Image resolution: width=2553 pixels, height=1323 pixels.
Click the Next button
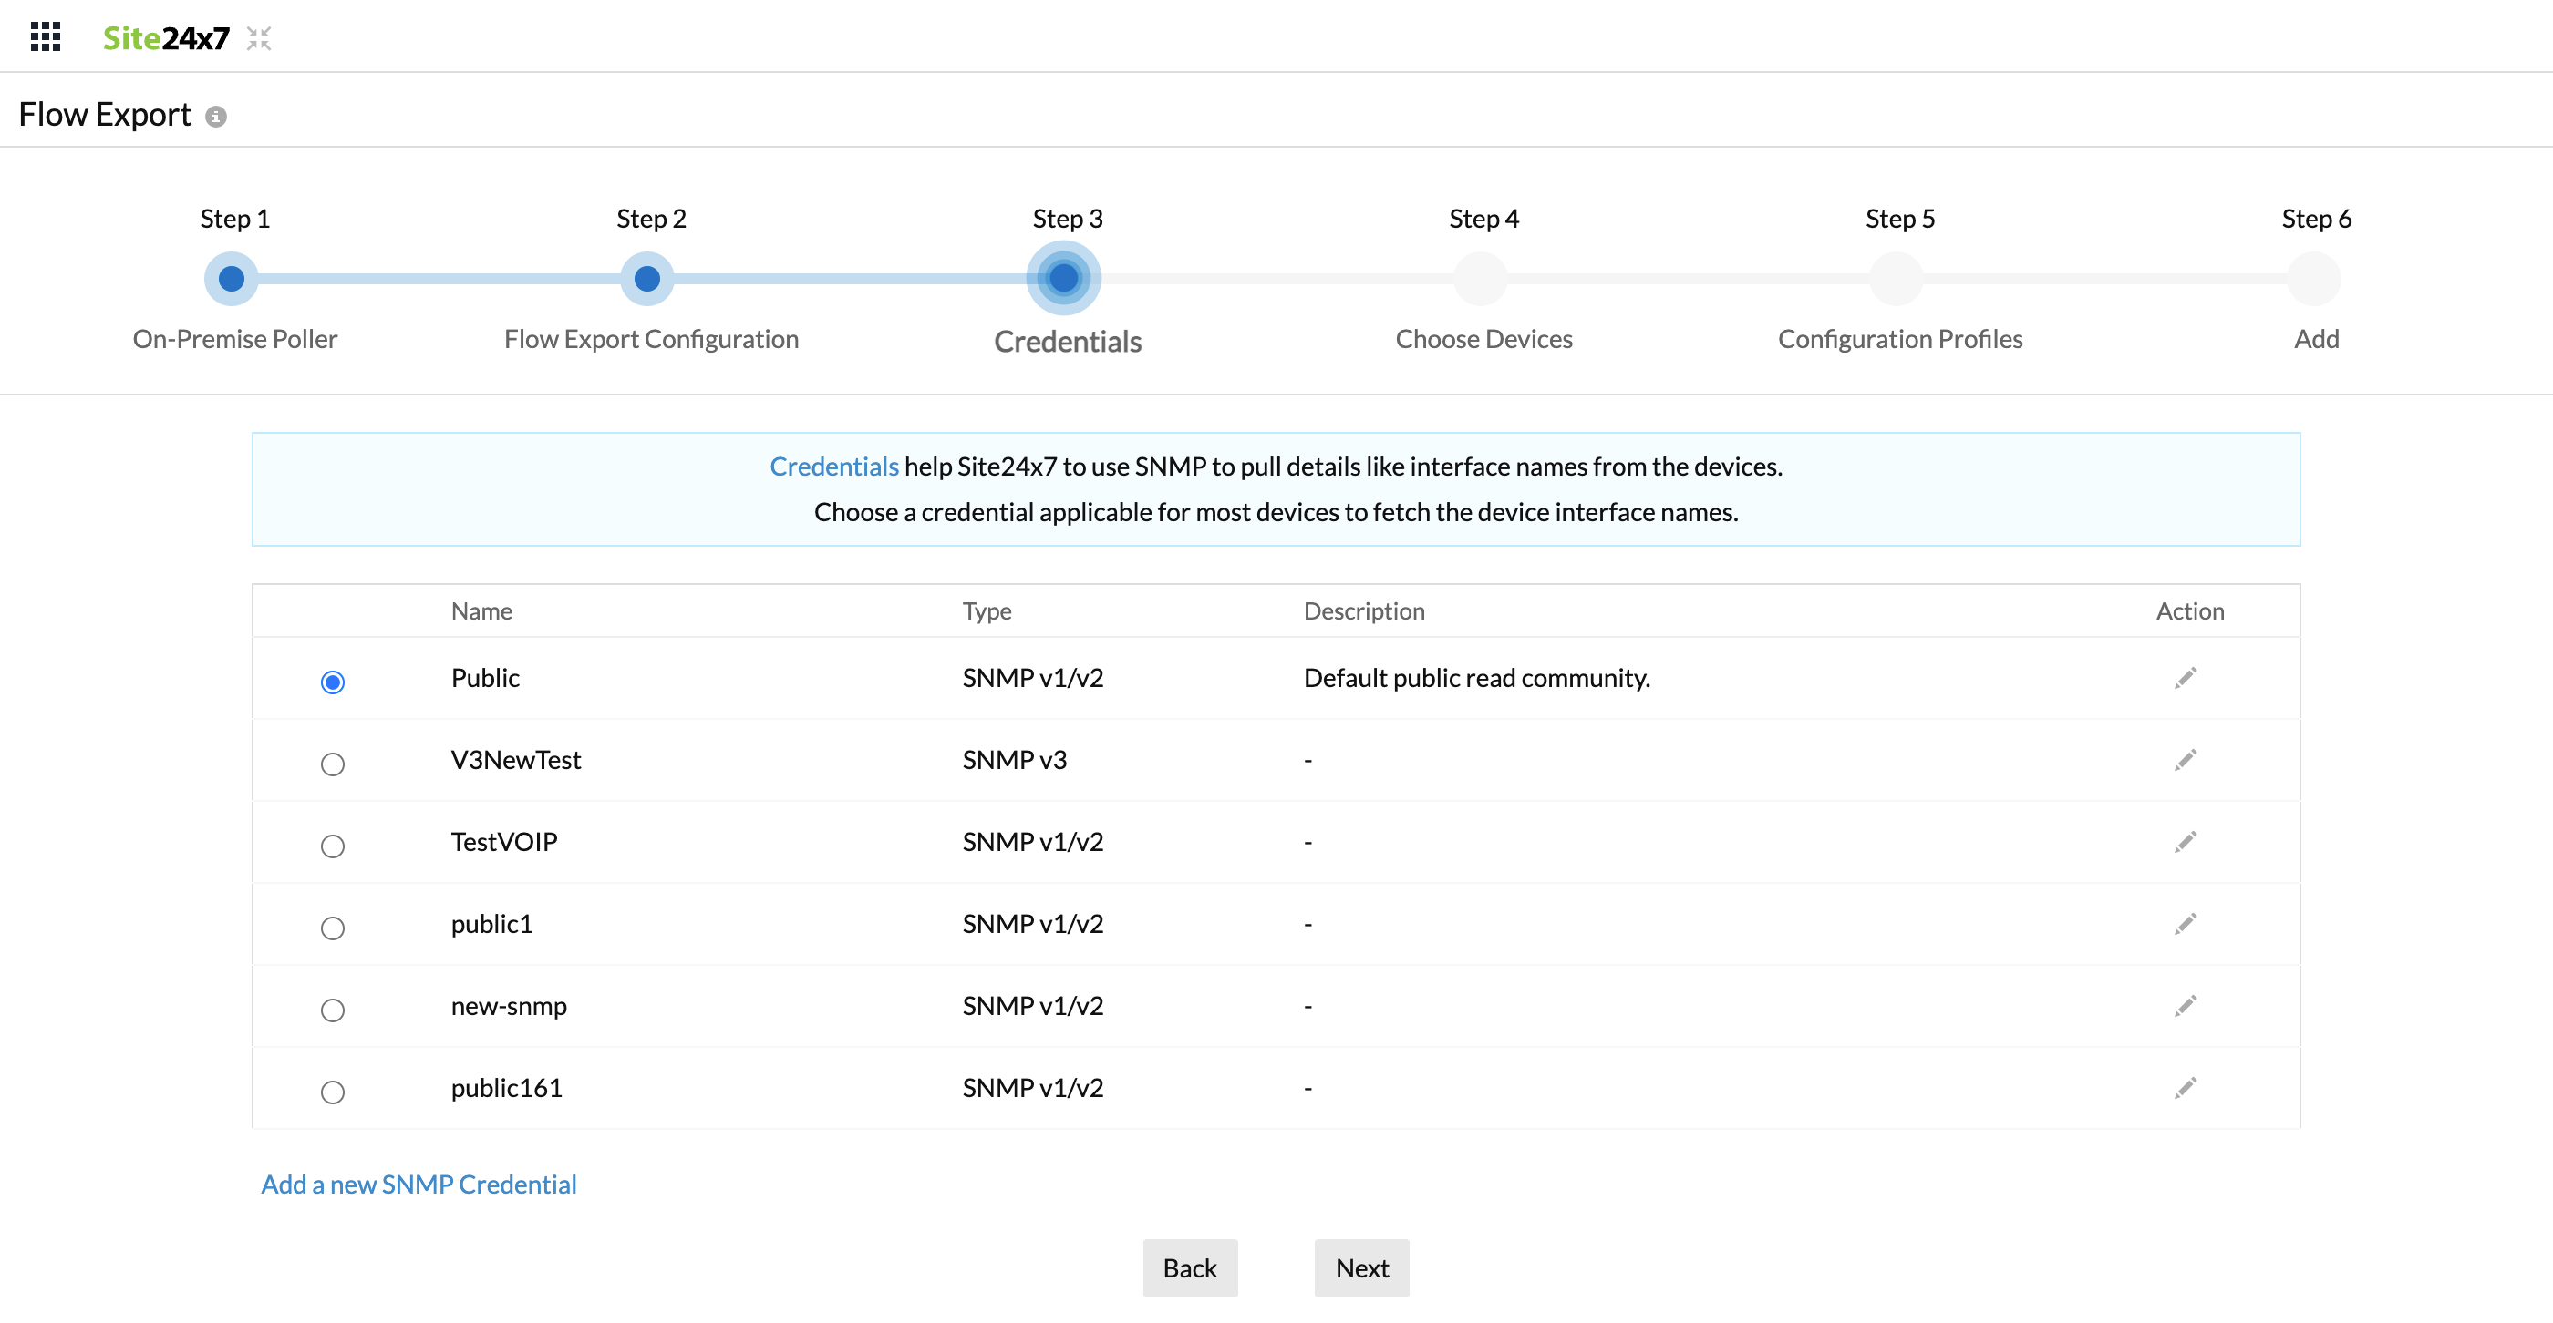(x=1360, y=1267)
